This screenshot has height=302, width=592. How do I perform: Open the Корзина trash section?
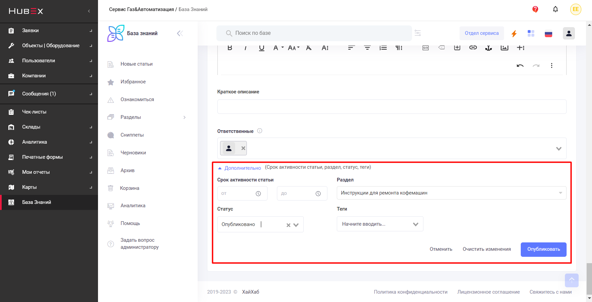[129, 188]
